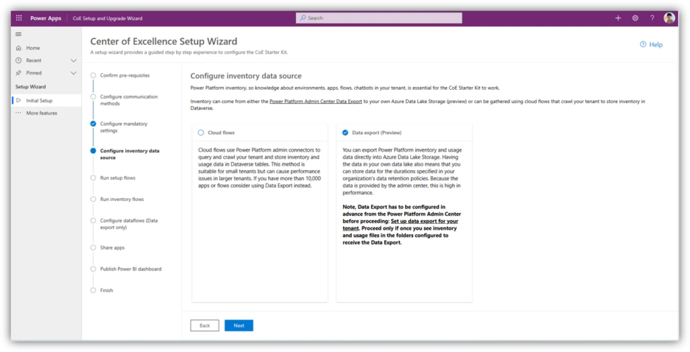Click the Configure inventory data source heading

tap(246, 76)
